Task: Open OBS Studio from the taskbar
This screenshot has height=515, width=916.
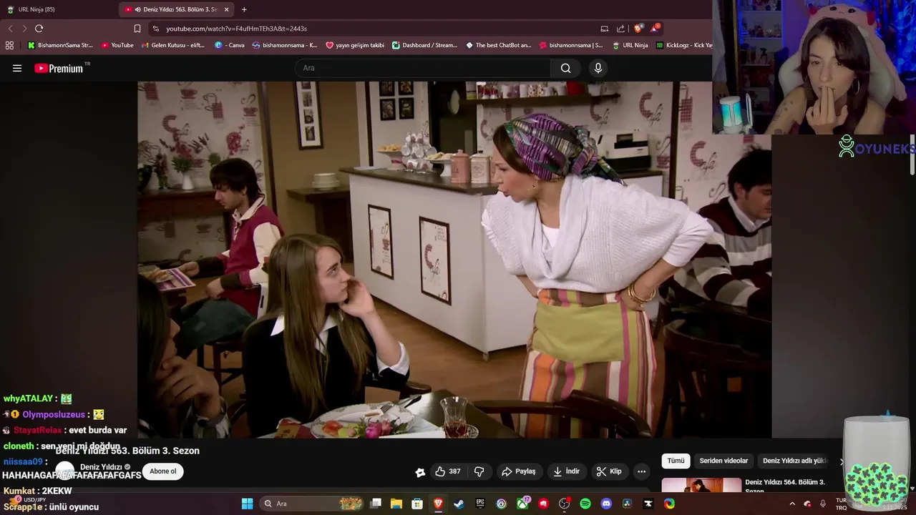Action: (564, 504)
